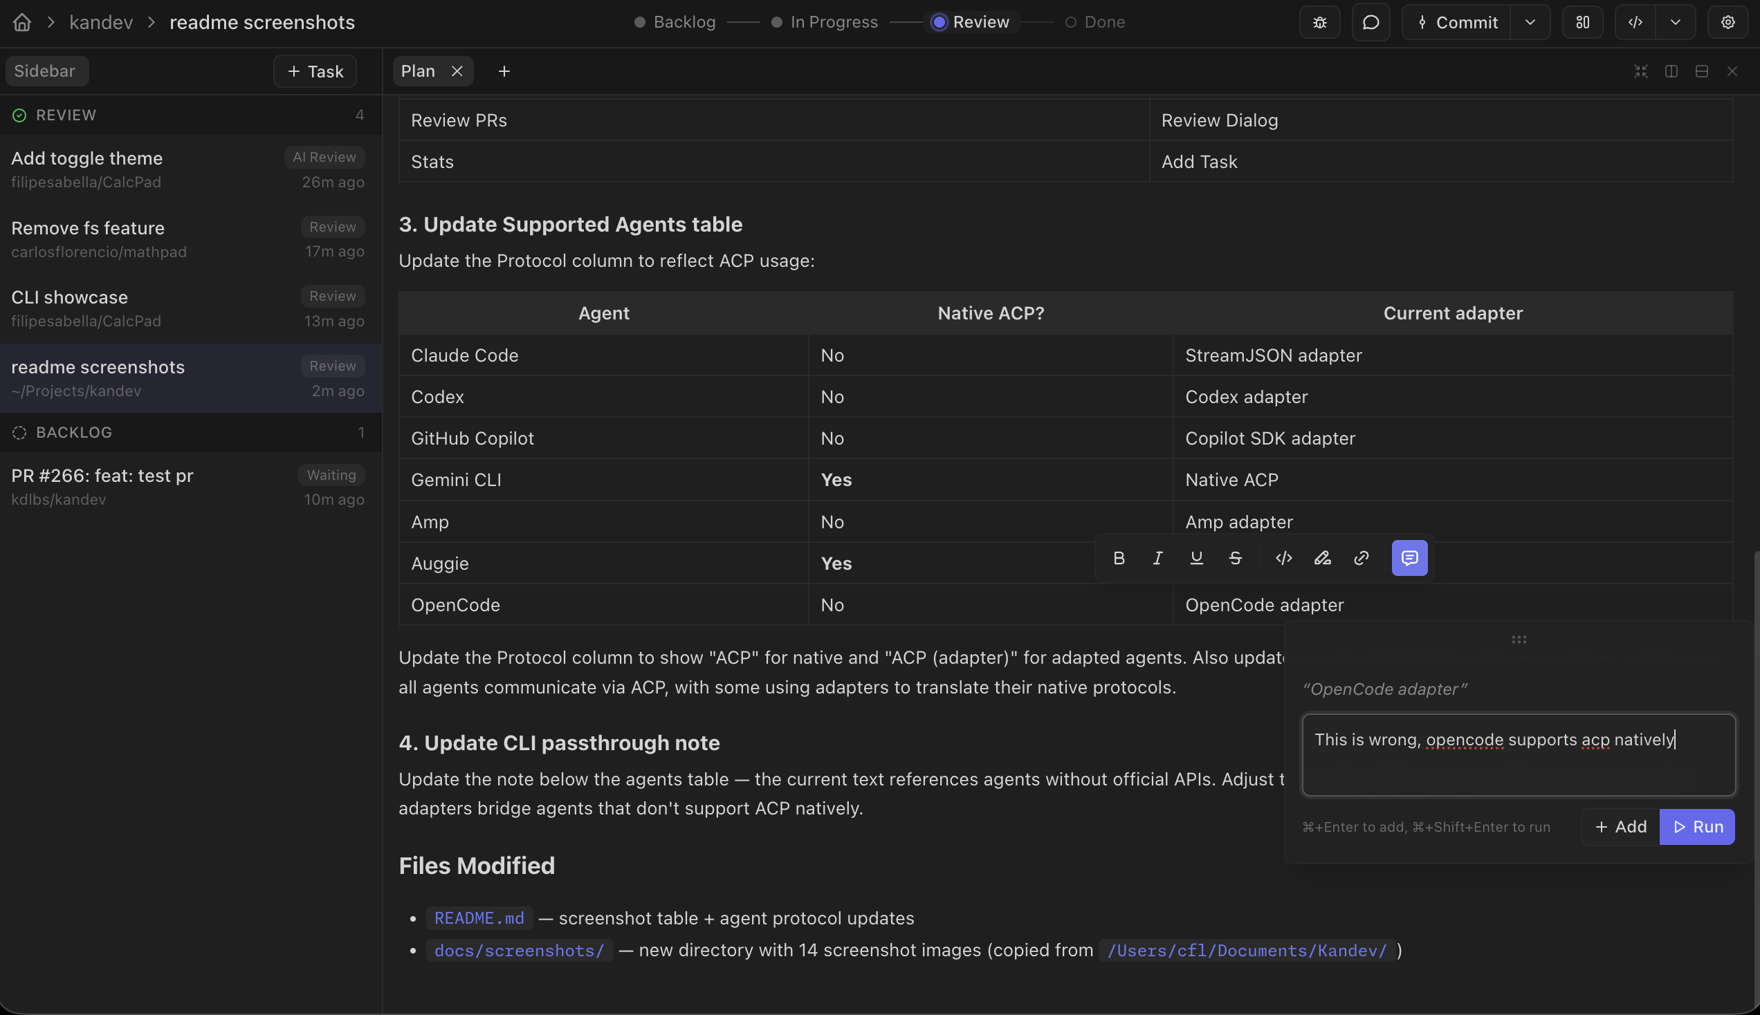Image resolution: width=1760 pixels, height=1015 pixels.
Task: Click the README.md file link
Action: [479, 918]
